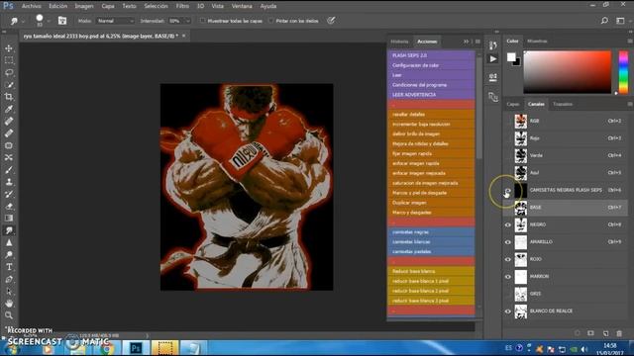Toggle the Brush settings panel icon
The width and height of the screenshot is (634, 356).
pos(62,21)
